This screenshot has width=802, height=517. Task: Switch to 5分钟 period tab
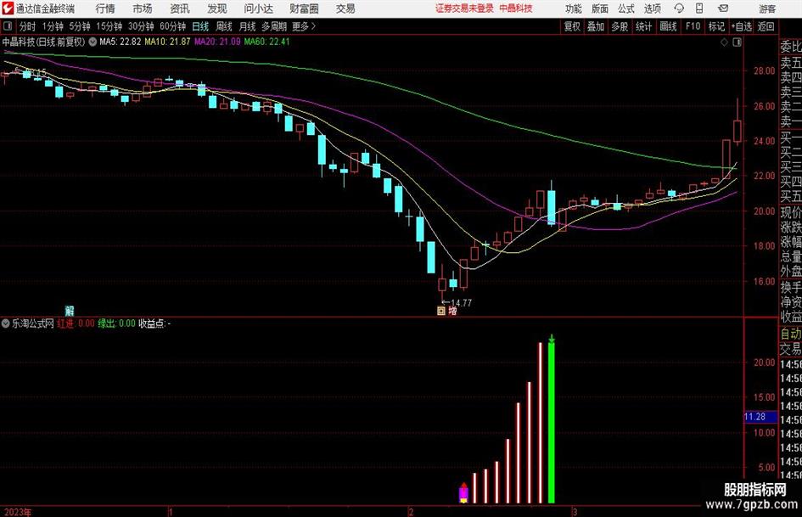79,26
